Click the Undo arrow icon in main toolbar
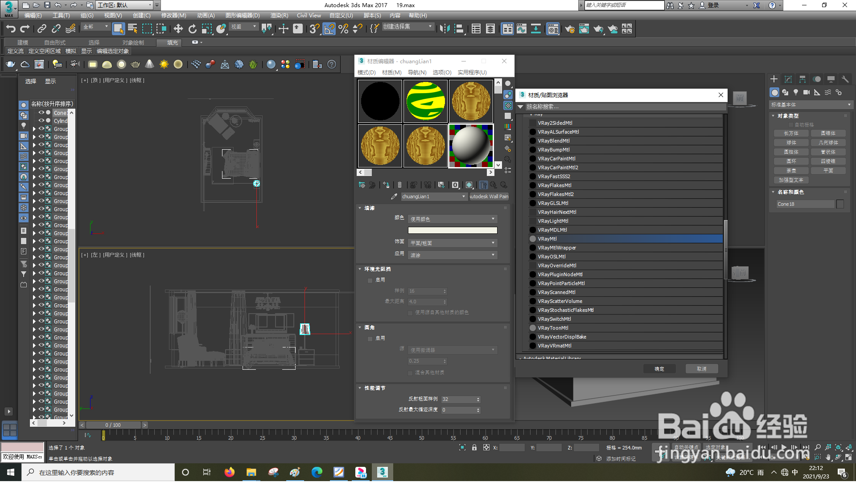Image resolution: width=856 pixels, height=482 pixels. (11, 29)
